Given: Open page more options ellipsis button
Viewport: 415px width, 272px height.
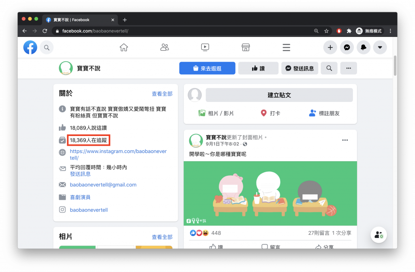Looking at the screenshot, I should point(349,68).
